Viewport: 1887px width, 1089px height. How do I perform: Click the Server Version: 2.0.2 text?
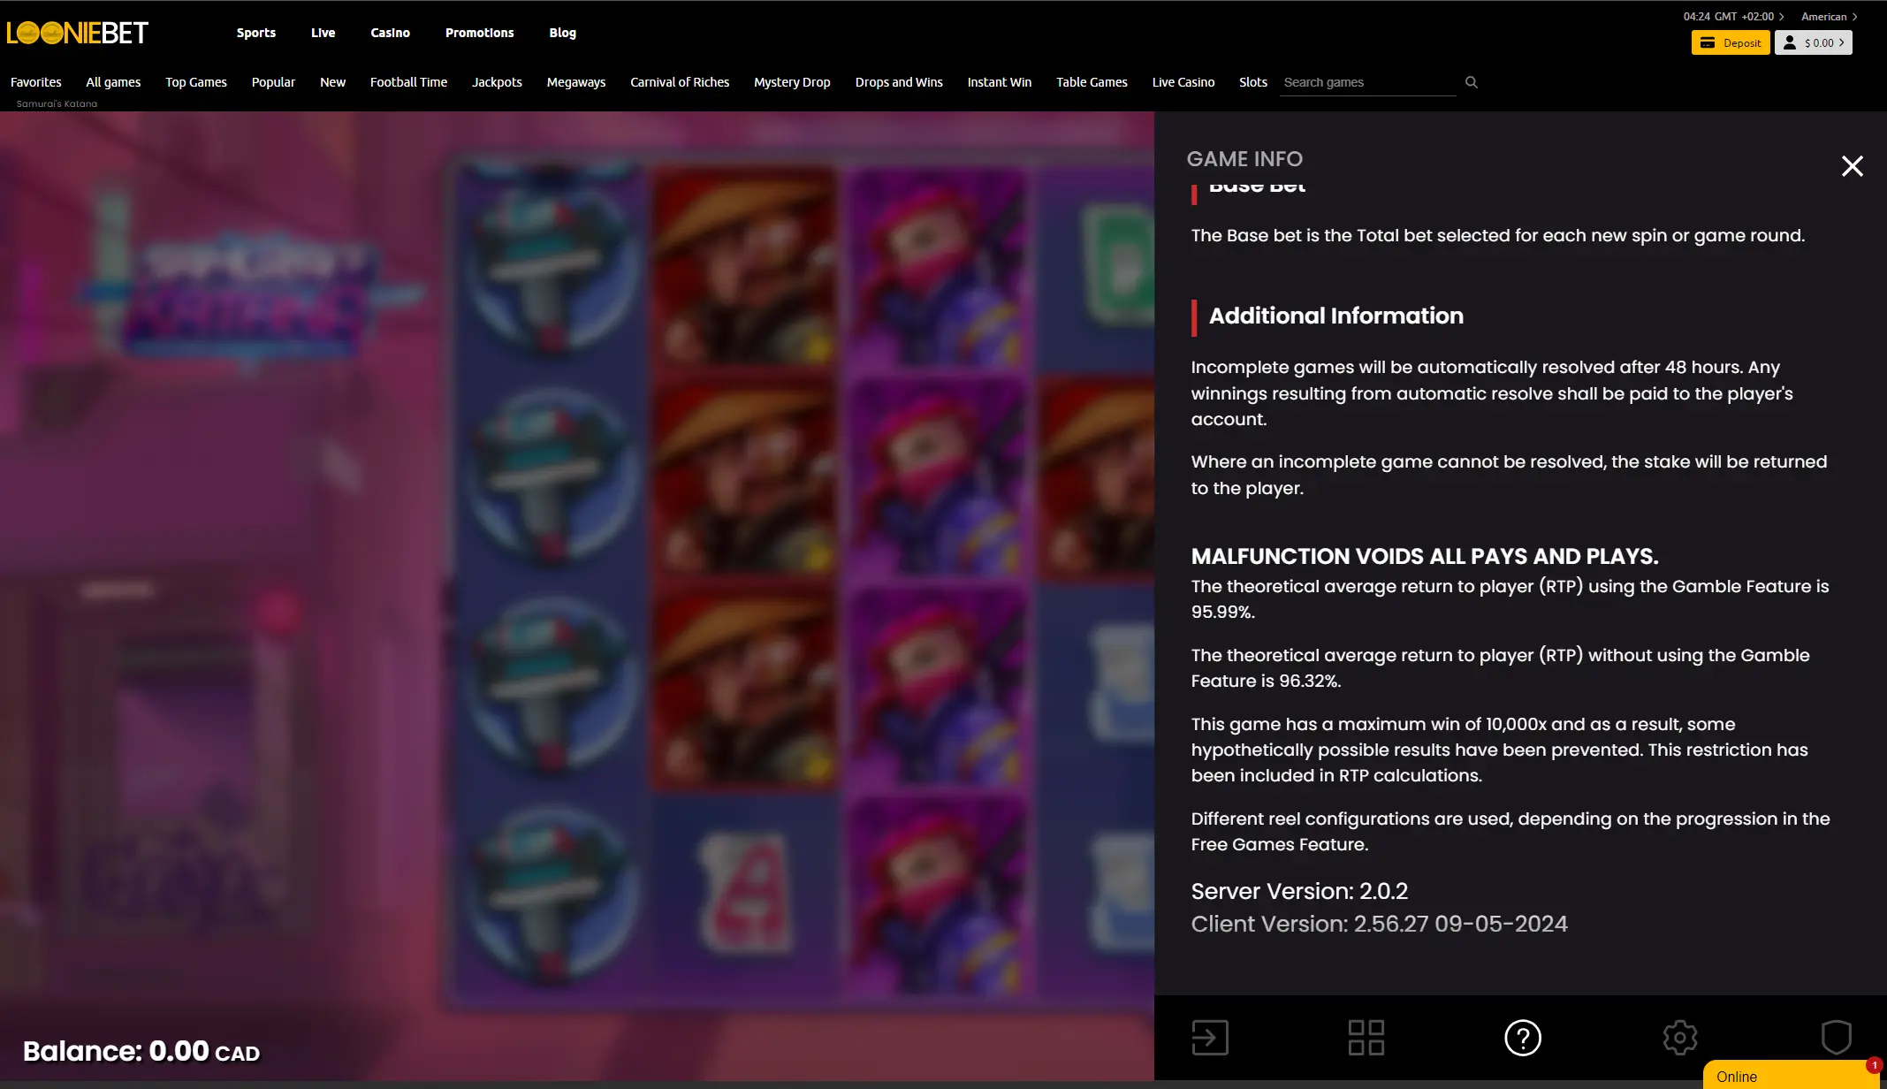[x=1299, y=891]
